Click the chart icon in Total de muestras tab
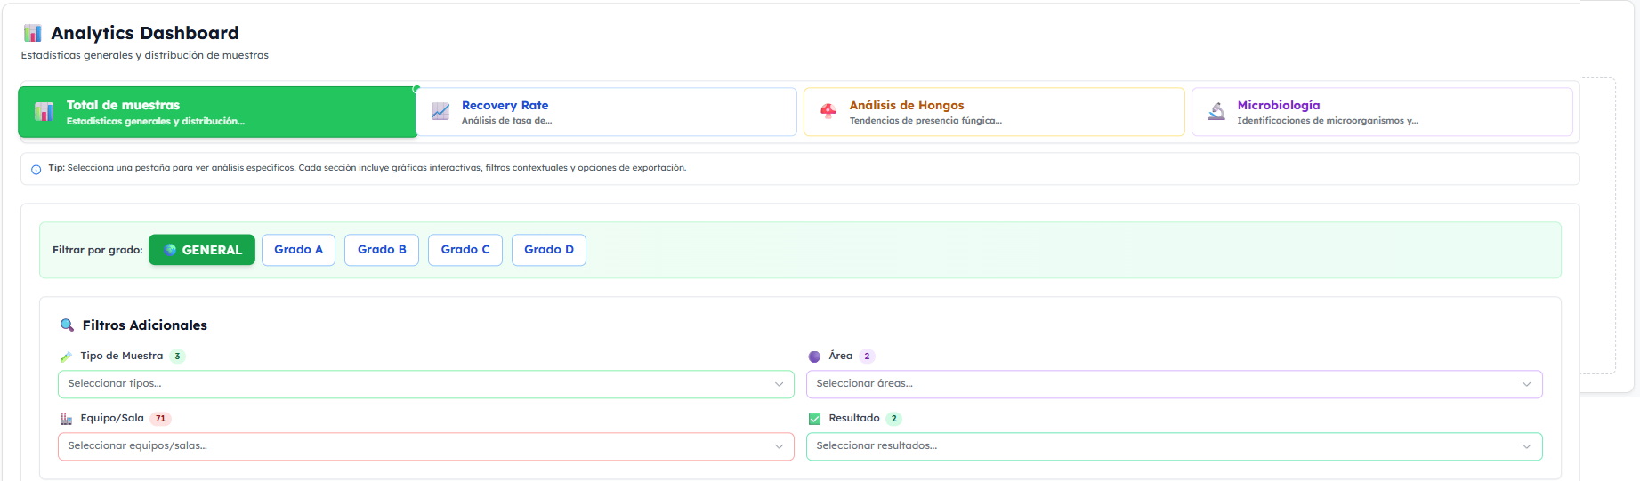This screenshot has height=481, width=1640. pyautogui.click(x=44, y=112)
